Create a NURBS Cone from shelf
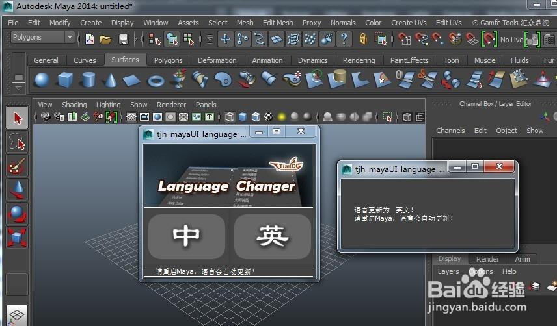Image resolution: width=557 pixels, height=326 pixels. 111,79
